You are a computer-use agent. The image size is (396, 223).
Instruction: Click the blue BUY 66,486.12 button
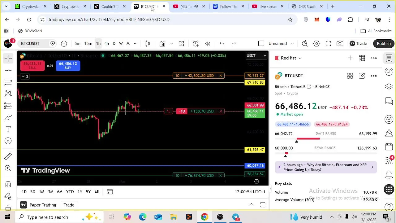(68, 66)
